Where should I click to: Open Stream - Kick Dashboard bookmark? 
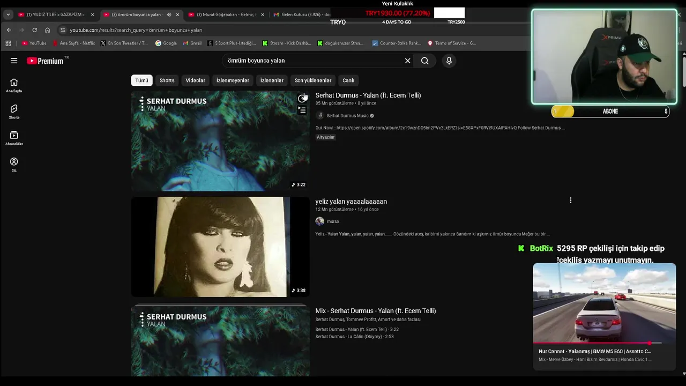pyautogui.click(x=287, y=43)
